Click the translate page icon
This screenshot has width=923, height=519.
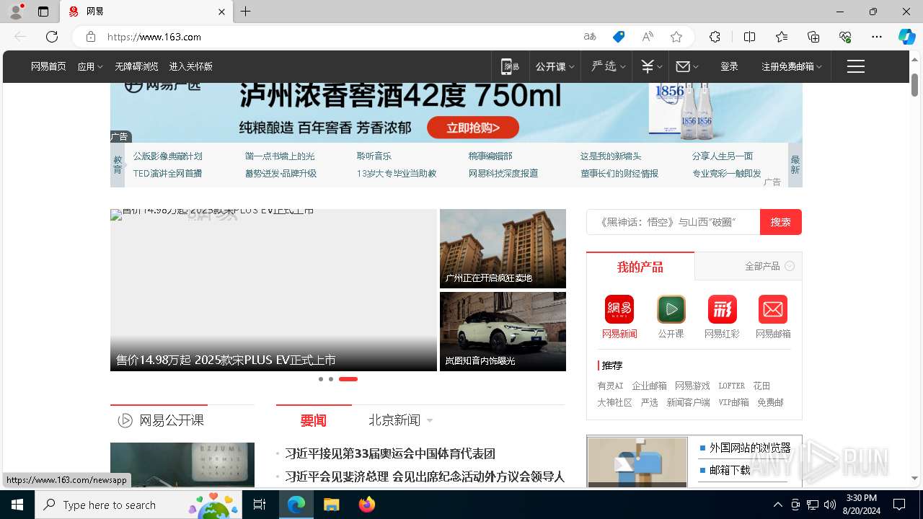(x=590, y=37)
